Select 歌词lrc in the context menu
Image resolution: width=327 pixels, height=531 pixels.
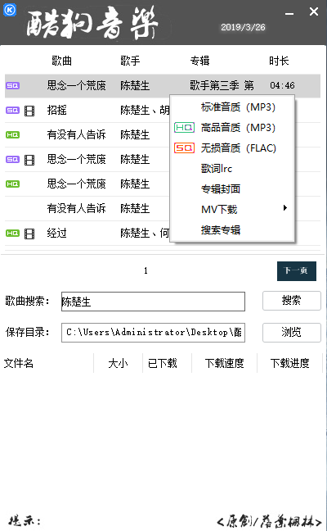(217, 168)
